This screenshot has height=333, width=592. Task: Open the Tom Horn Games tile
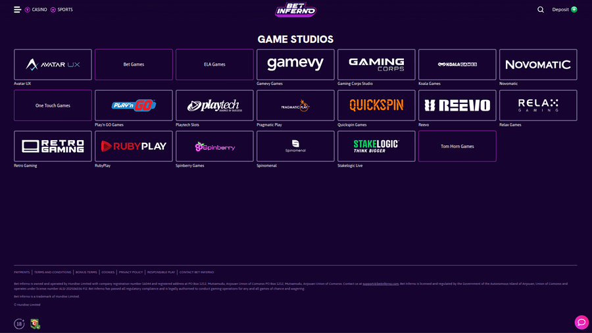457,146
